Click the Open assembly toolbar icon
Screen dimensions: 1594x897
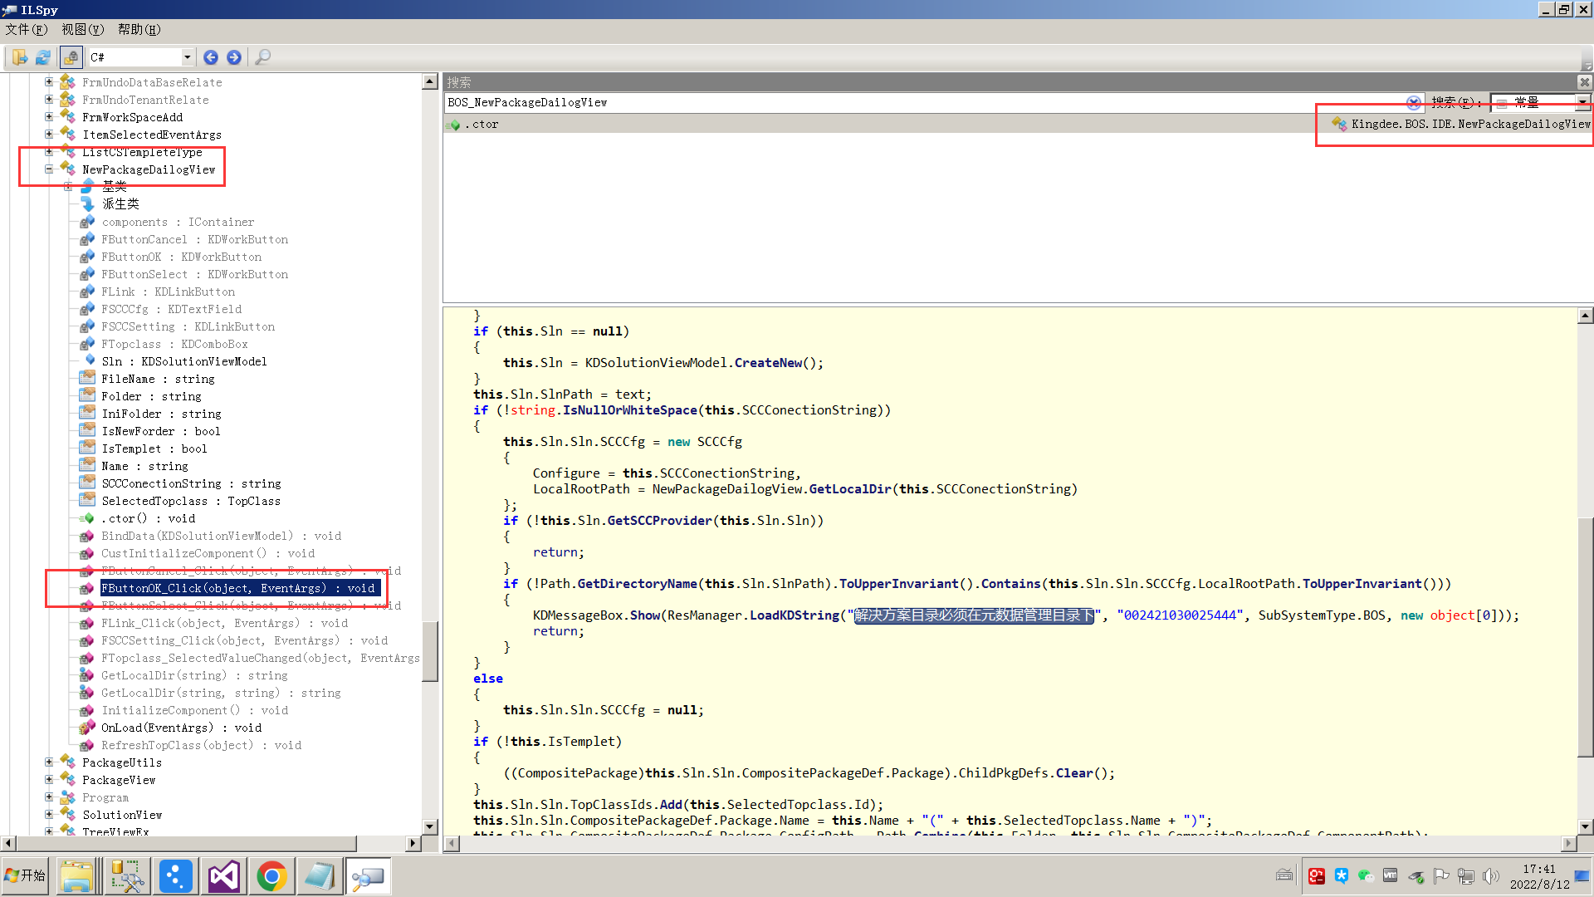19,57
